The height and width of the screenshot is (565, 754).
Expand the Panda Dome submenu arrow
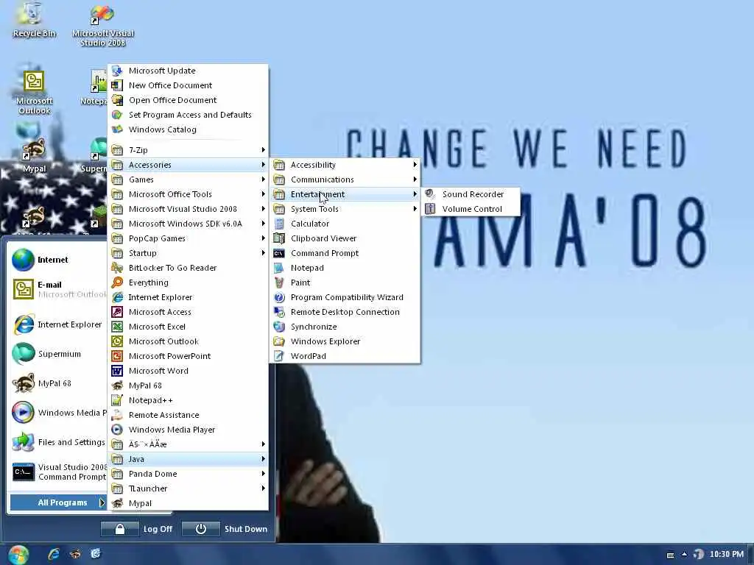coord(263,474)
